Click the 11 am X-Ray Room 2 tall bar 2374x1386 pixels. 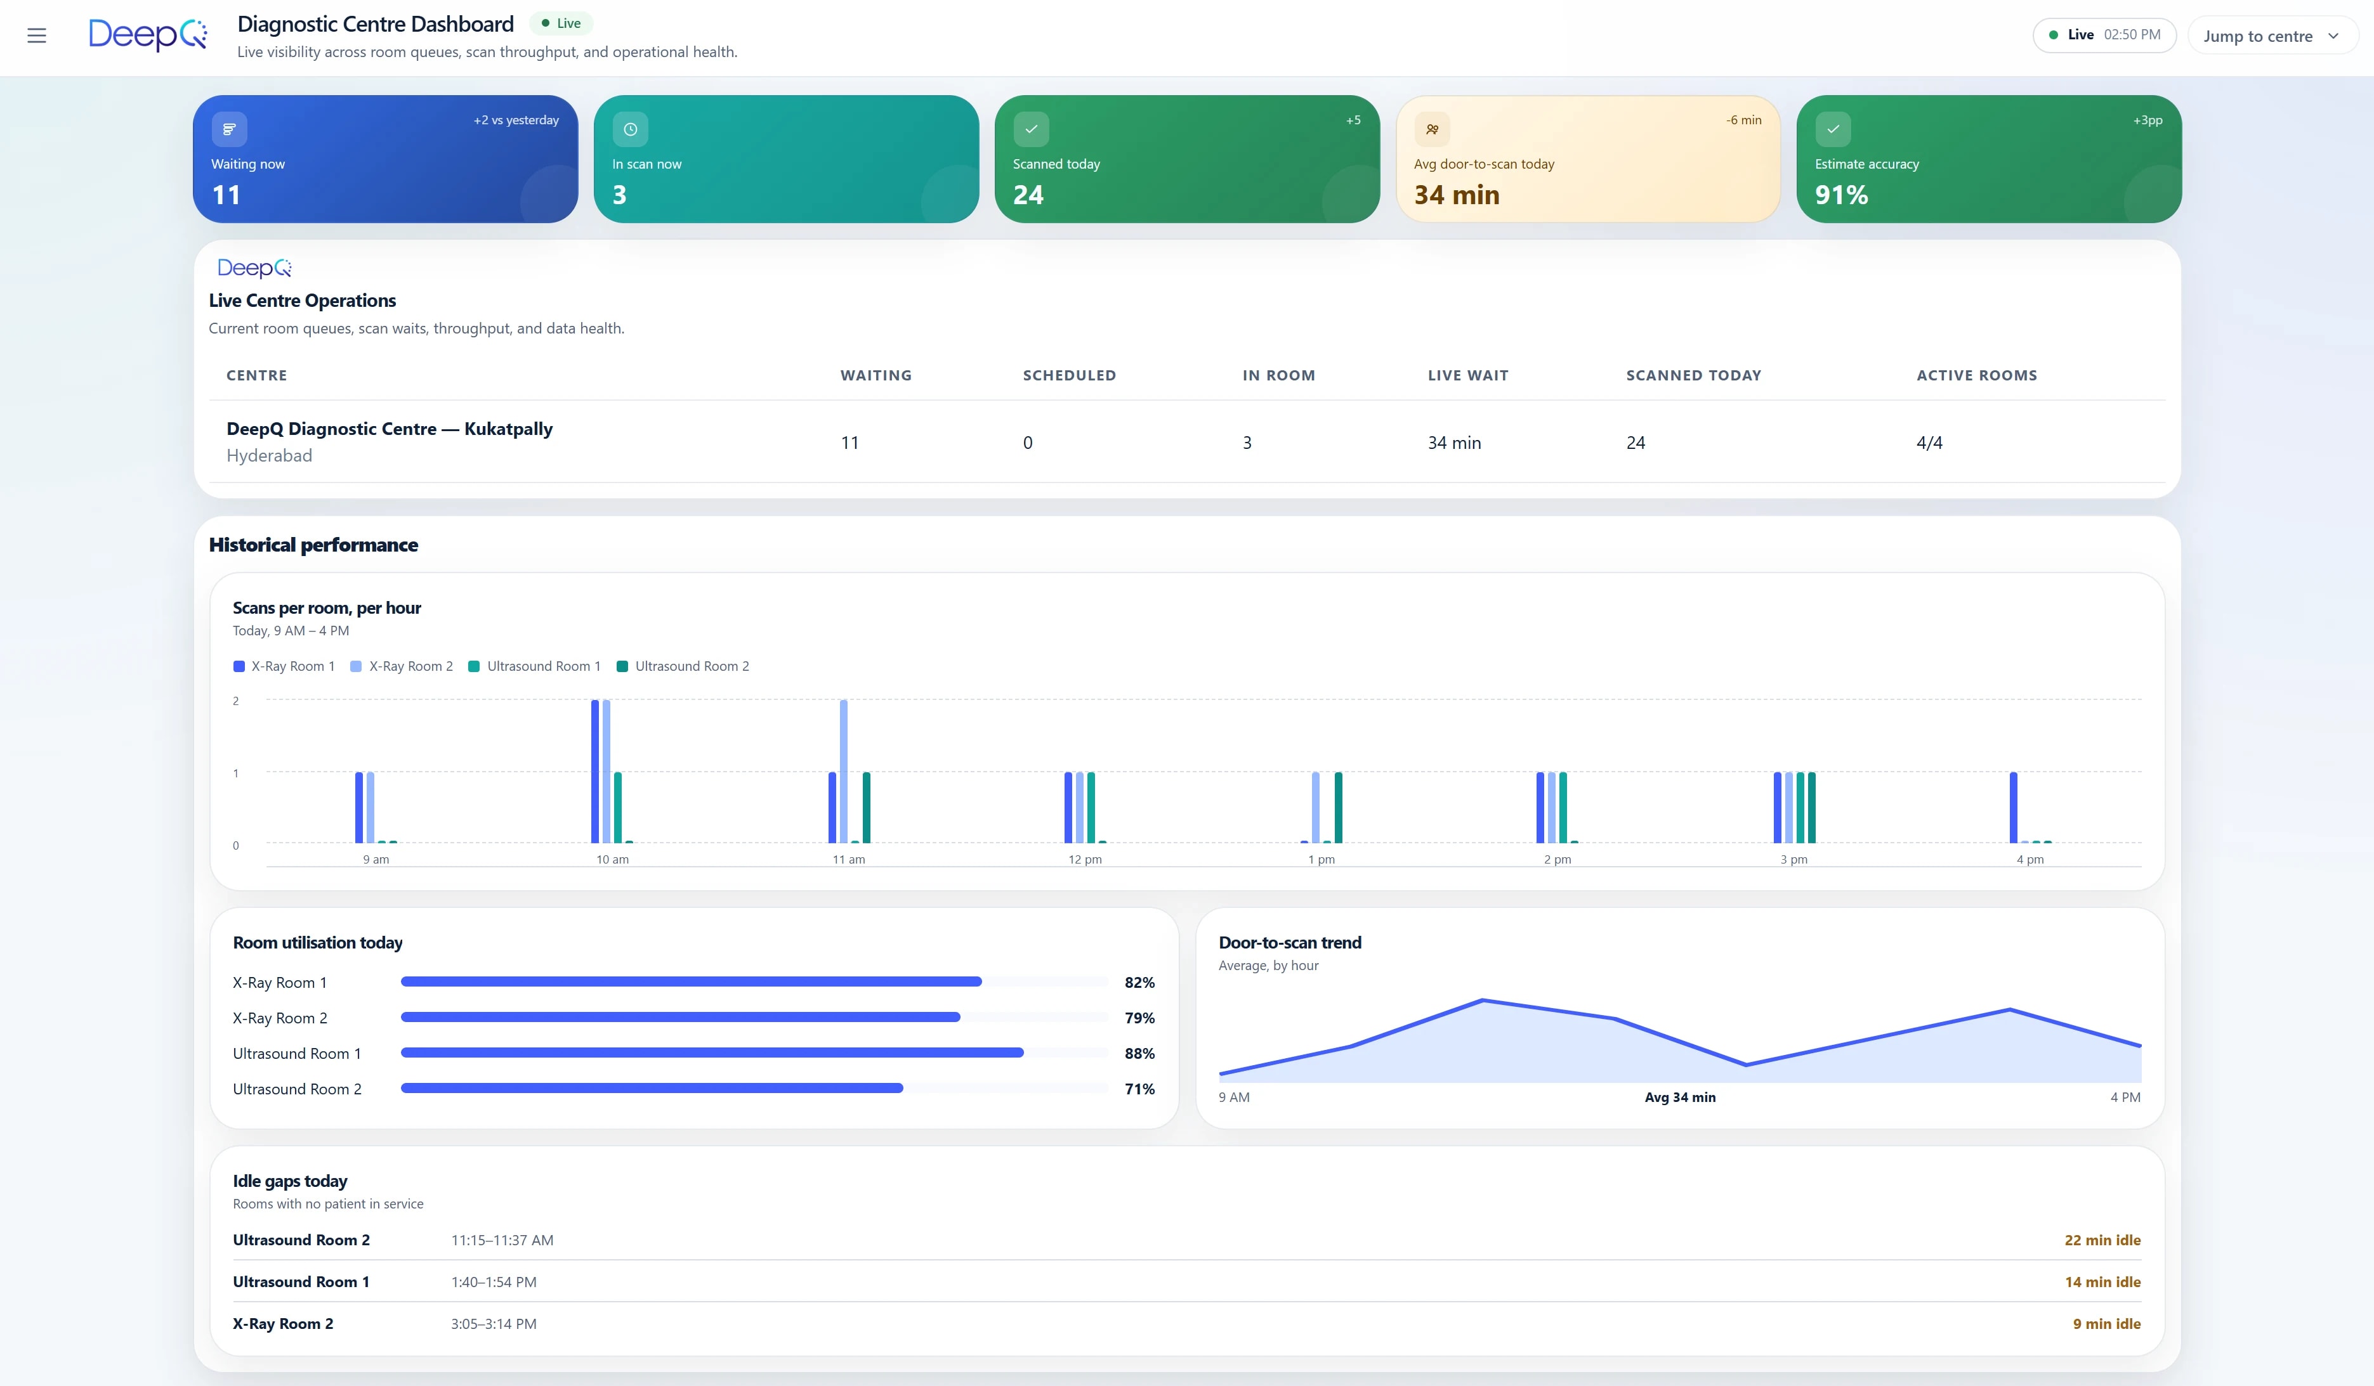coord(844,772)
